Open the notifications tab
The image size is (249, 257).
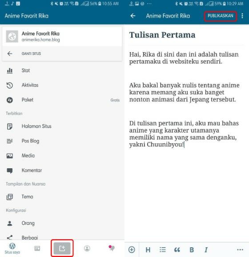[112, 248]
